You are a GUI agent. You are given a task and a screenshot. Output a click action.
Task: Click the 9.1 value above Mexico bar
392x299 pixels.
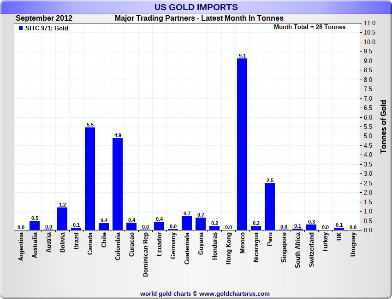pyautogui.click(x=242, y=56)
